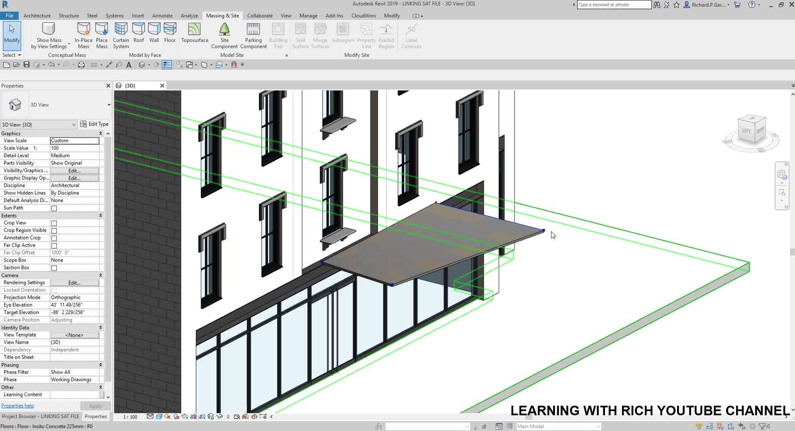Click Visibility/Graphics Edit button
Screen dimensions: 795x431
tap(75, 171)
